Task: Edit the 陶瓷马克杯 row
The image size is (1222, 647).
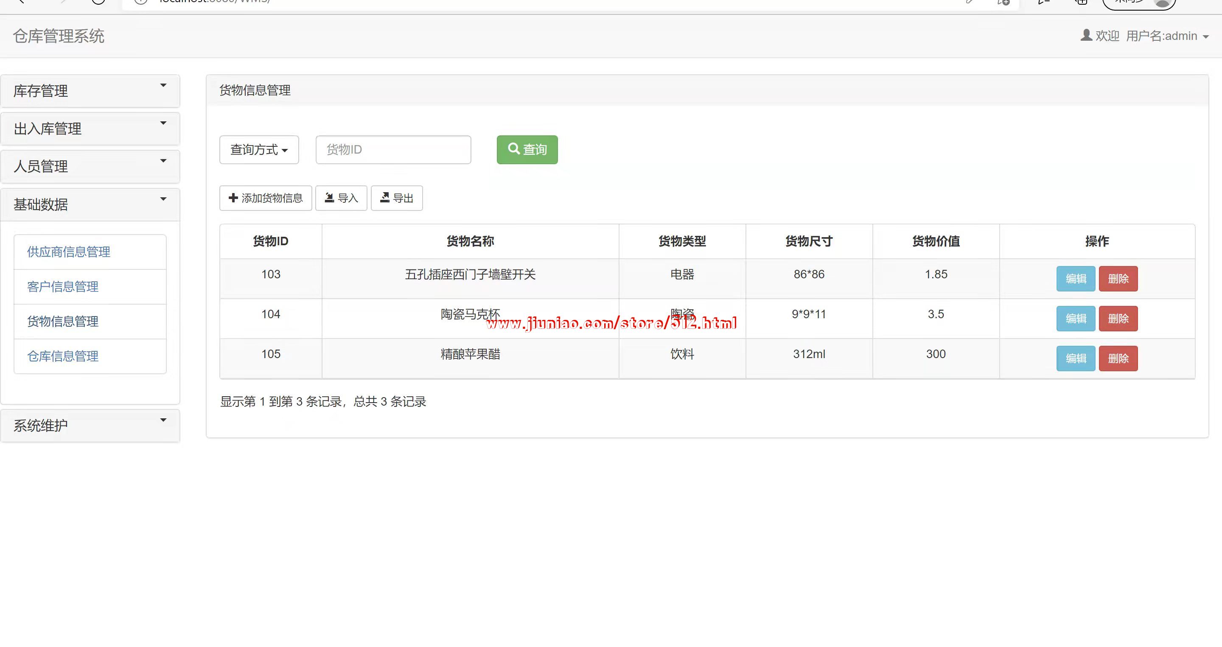Action: pyautogui.click(x=1076, y=319)
